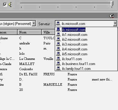Click the directory camera icon in grey bar

[x=112, y=16]
